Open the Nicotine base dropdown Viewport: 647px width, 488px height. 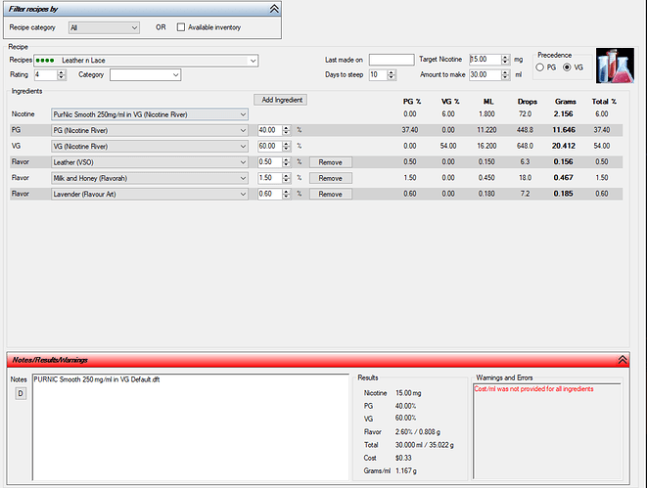[x=150, y=114]
